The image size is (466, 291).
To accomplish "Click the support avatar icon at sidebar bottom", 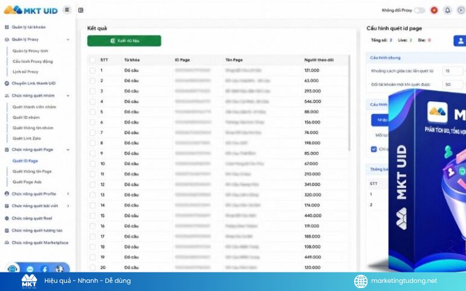I will coord(13,269).
